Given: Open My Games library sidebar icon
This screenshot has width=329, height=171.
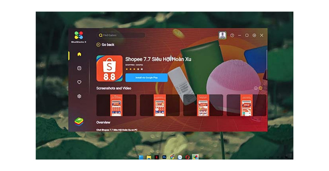Looking at the screenshot, I should pos(79,68).
